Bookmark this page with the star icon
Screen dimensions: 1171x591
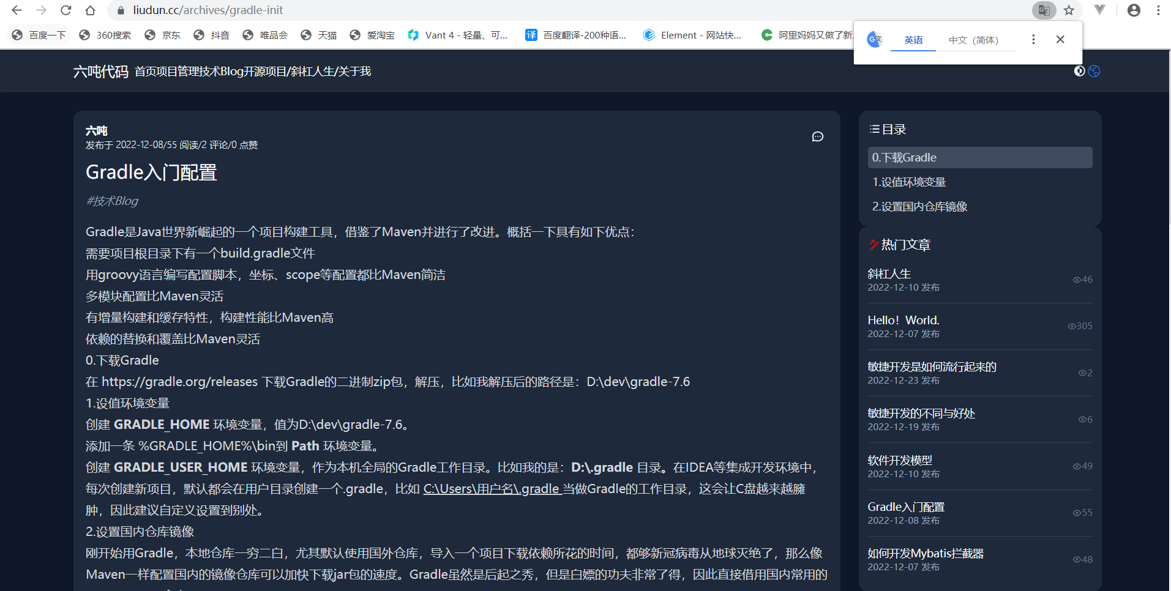(1069, 10)
